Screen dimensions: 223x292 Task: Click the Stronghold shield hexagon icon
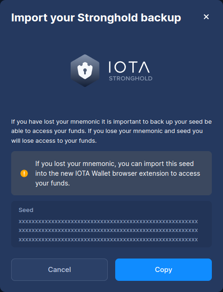pos(85,71)
